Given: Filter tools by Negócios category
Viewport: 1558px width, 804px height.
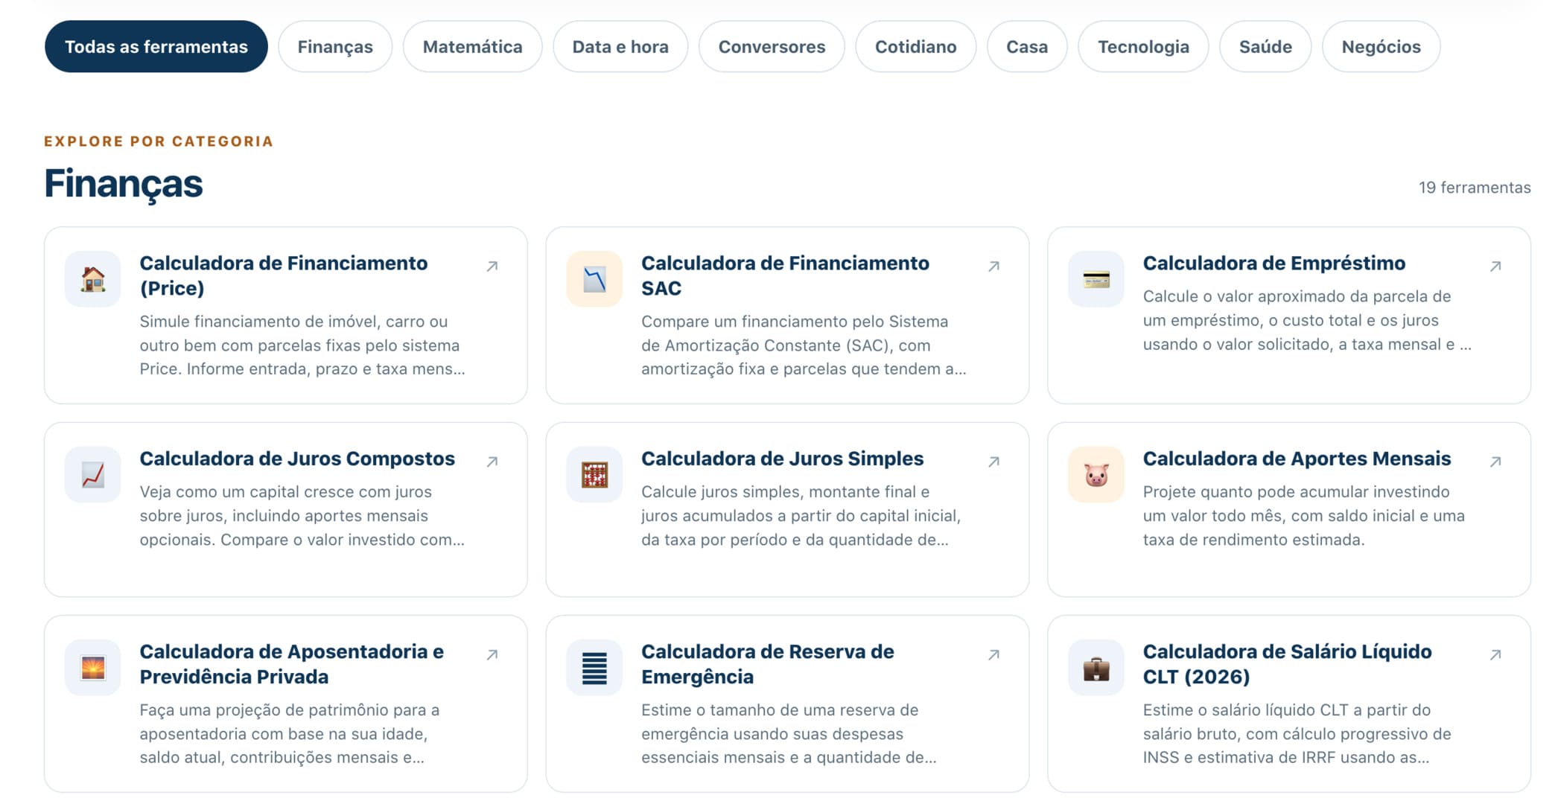Looking at the screenshot, I should pyautogui.click(x=1381, y=46).
